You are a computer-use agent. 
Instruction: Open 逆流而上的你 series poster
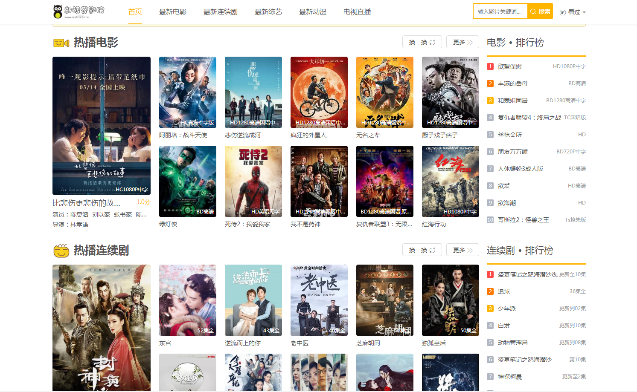coord(253,300)
